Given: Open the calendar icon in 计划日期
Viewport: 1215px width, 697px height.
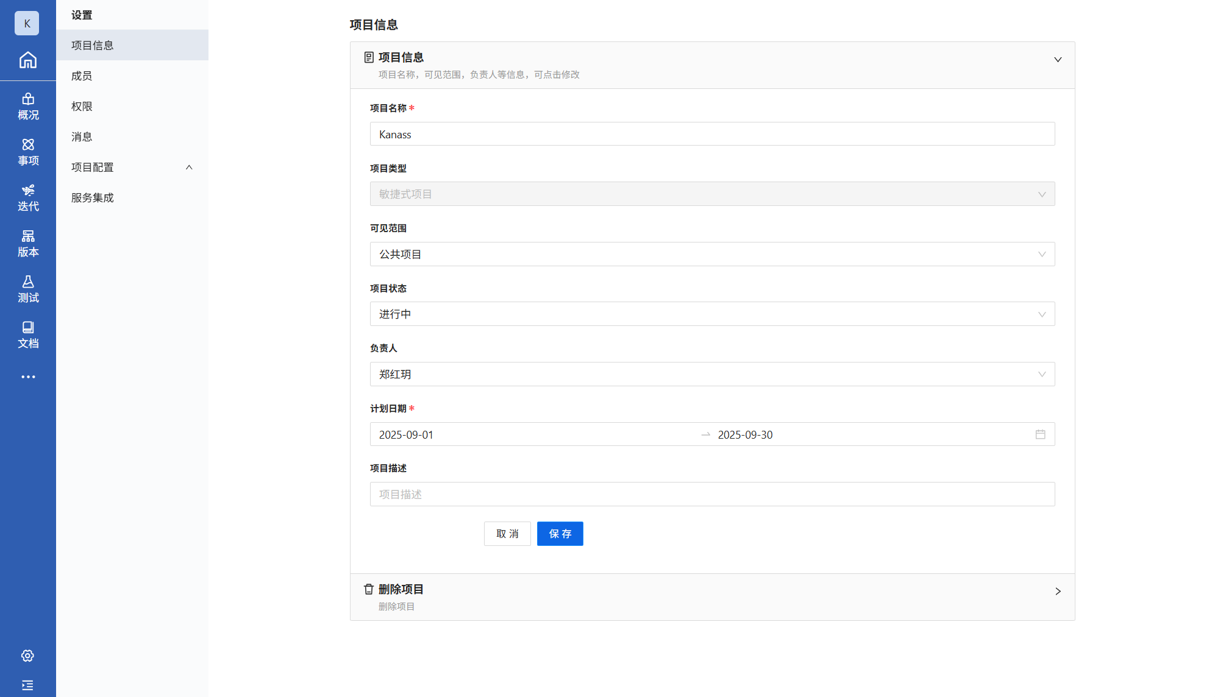Looking at the screenshot, I should point(1040,434).
